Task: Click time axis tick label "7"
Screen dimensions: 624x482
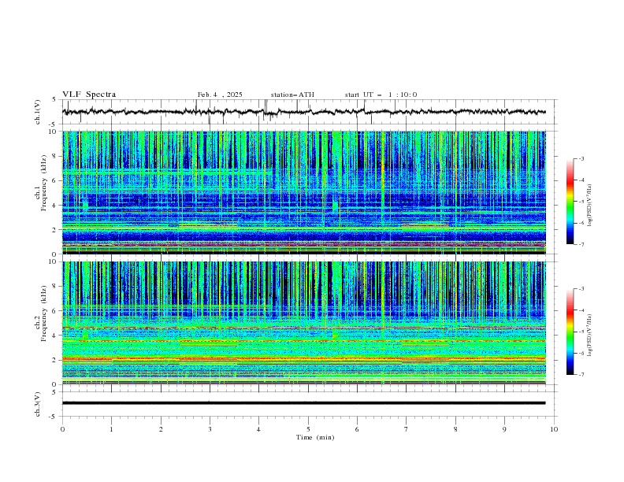Action: 407,429
